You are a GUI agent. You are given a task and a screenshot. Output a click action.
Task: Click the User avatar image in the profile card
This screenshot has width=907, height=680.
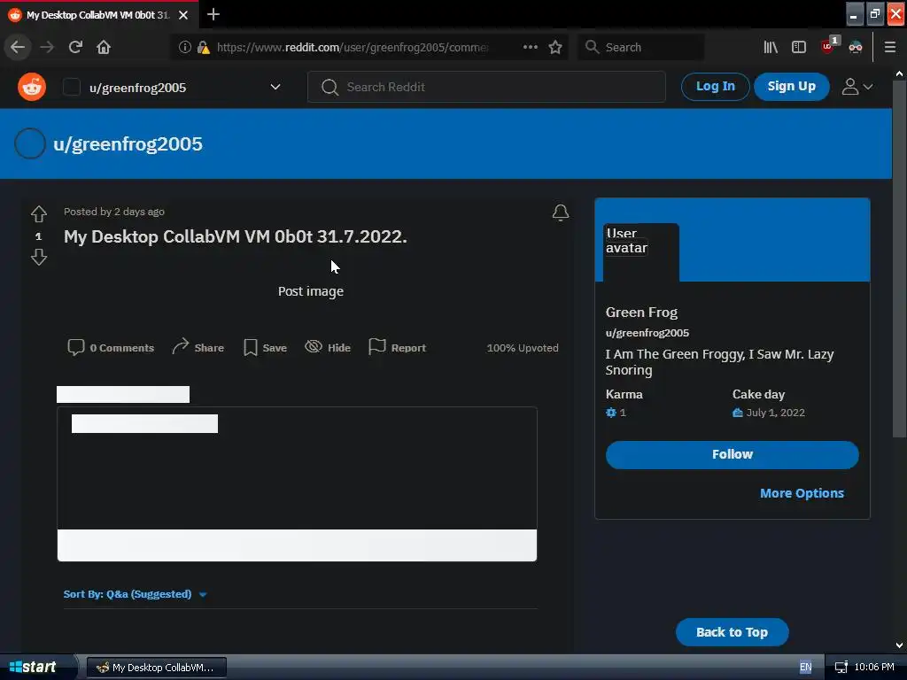pyautogui.click(x=641, y=252)
